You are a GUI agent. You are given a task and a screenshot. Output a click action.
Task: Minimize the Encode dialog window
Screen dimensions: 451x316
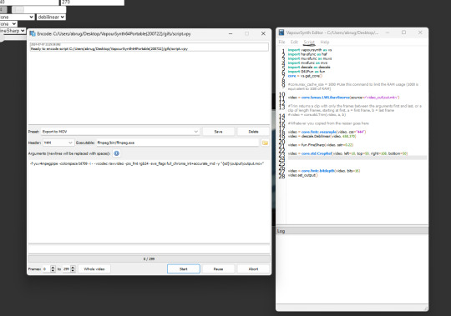[231, 33]
